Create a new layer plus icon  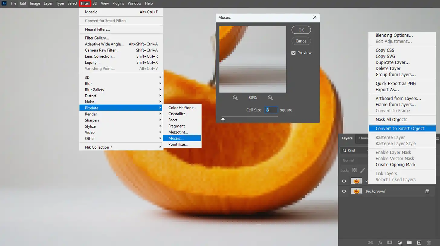tap(419, 242)
